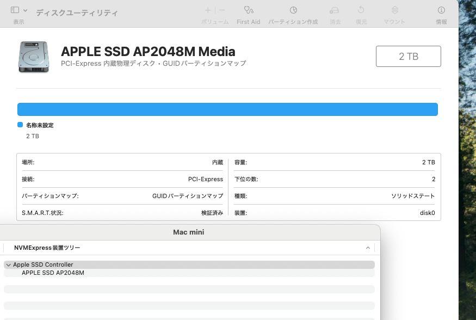Open the 情報 info icon
The width and height of the screenshot is (476, 320).
441,10
